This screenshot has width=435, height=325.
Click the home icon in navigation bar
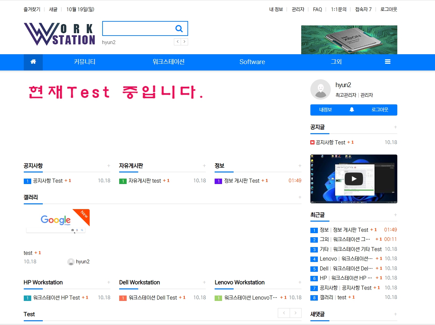point(33,62)
